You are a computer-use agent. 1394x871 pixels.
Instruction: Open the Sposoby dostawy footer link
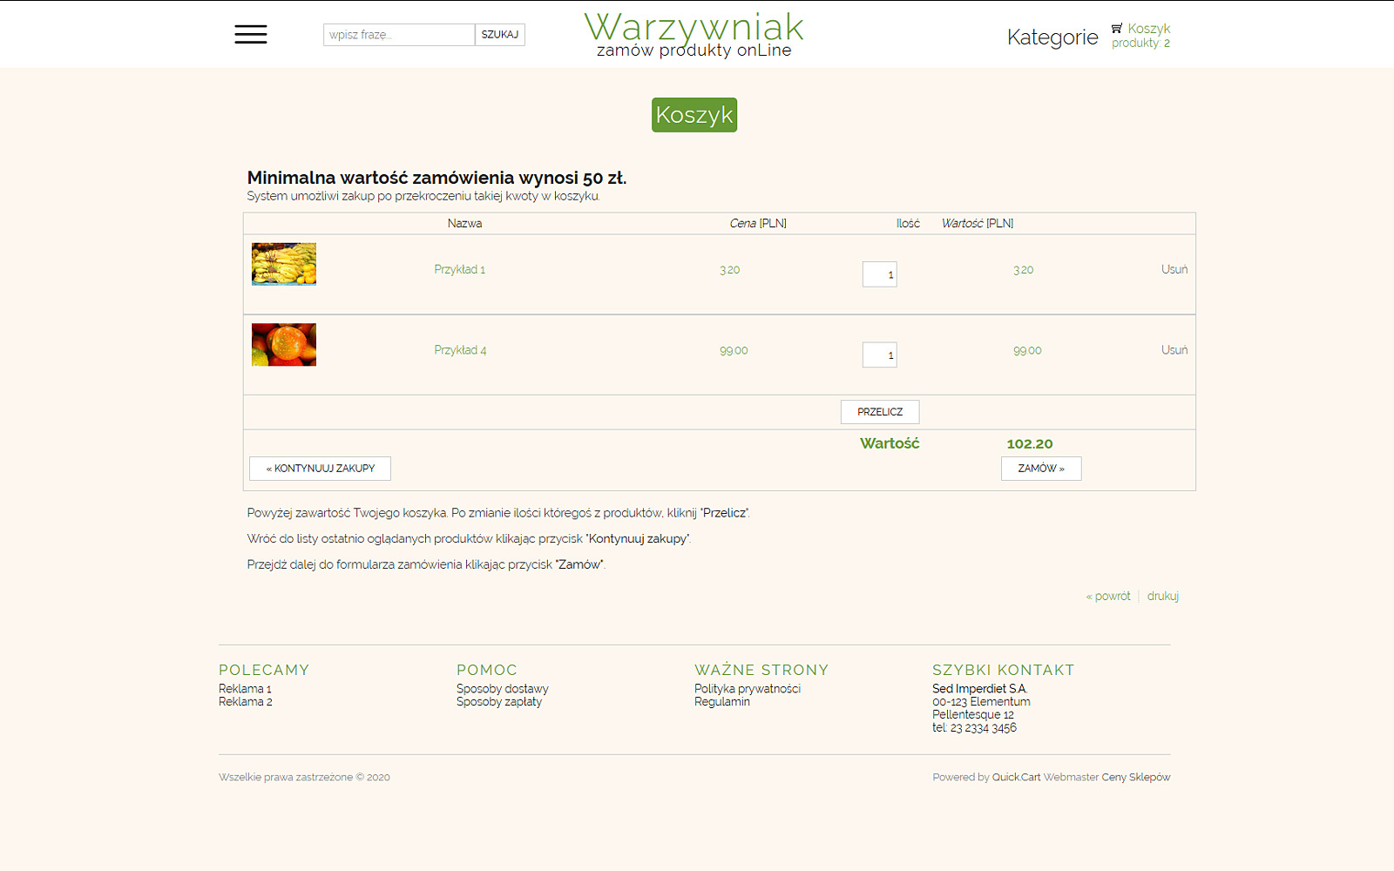coord(502,689)
